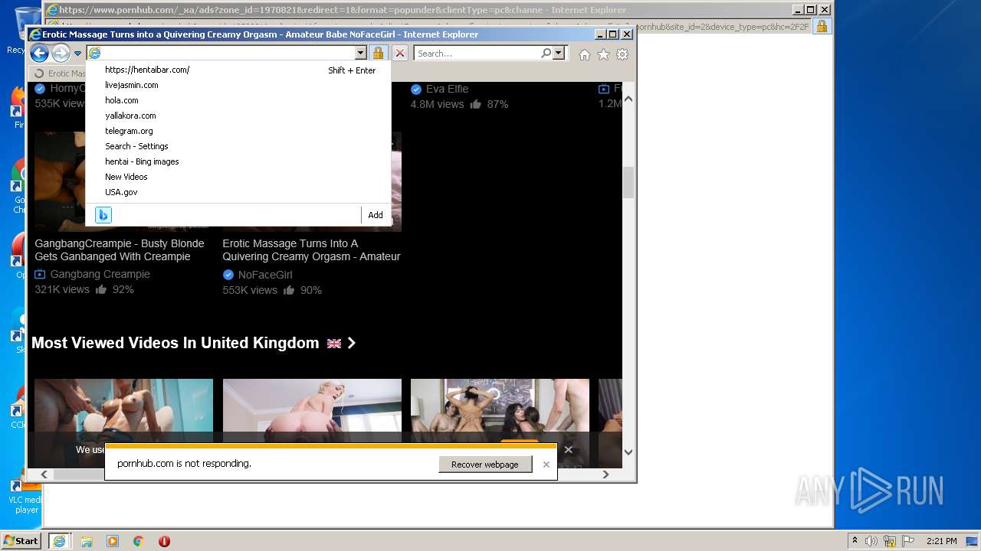The image size is (981, 551).
Task: Click verified badge next to Eva Elfie
Action: pyautogui.click(x=416, y=89)
